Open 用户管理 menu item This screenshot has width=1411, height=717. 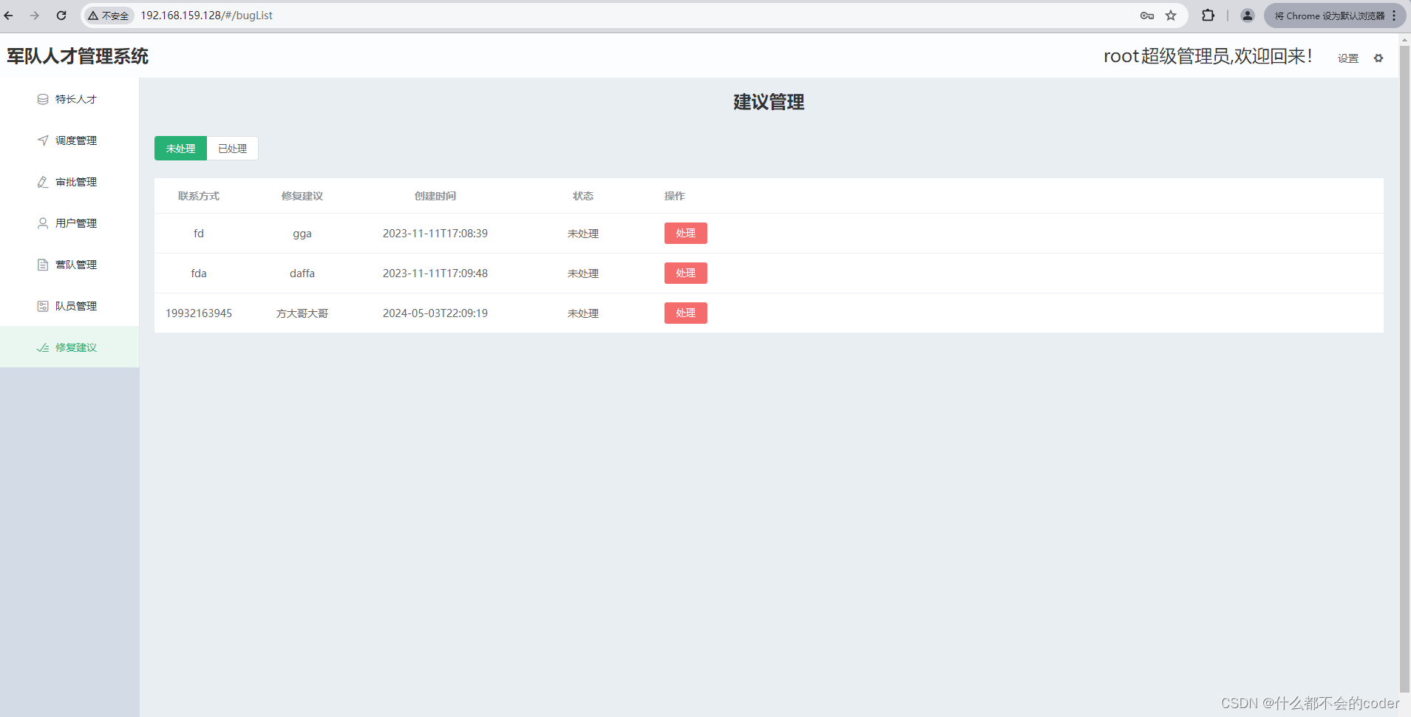(69, 223)
